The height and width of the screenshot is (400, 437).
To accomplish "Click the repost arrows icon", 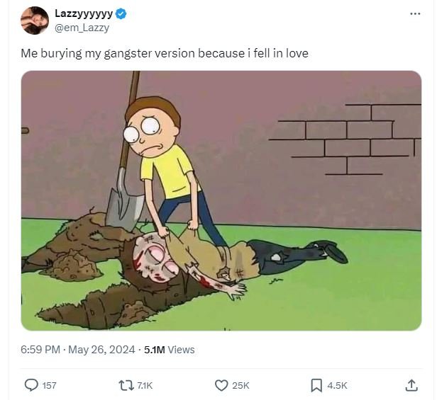I will (x=125, y=385).
